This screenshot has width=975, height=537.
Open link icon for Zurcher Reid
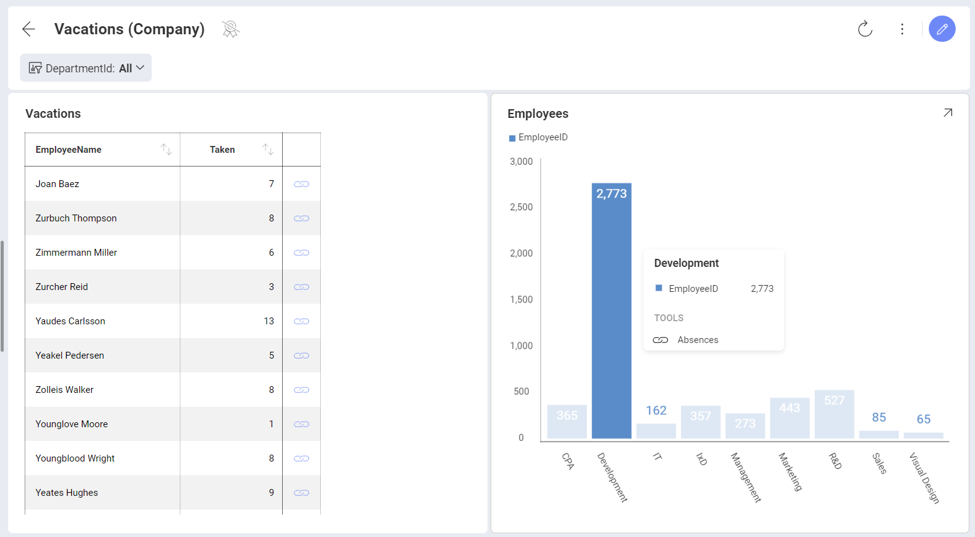[301, 287]
